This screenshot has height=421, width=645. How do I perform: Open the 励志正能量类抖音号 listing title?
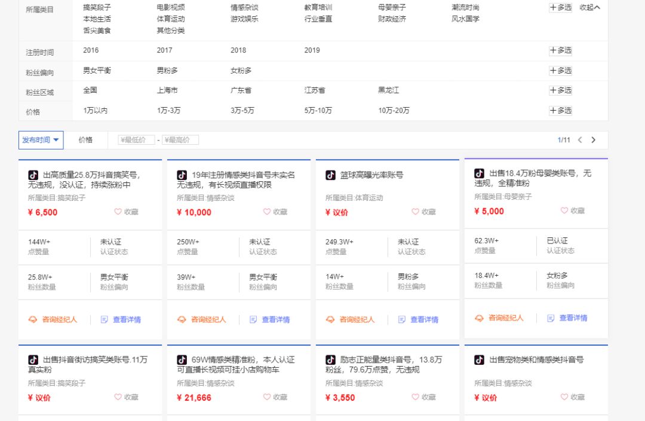pyautogui.click(x=384, y=365)
